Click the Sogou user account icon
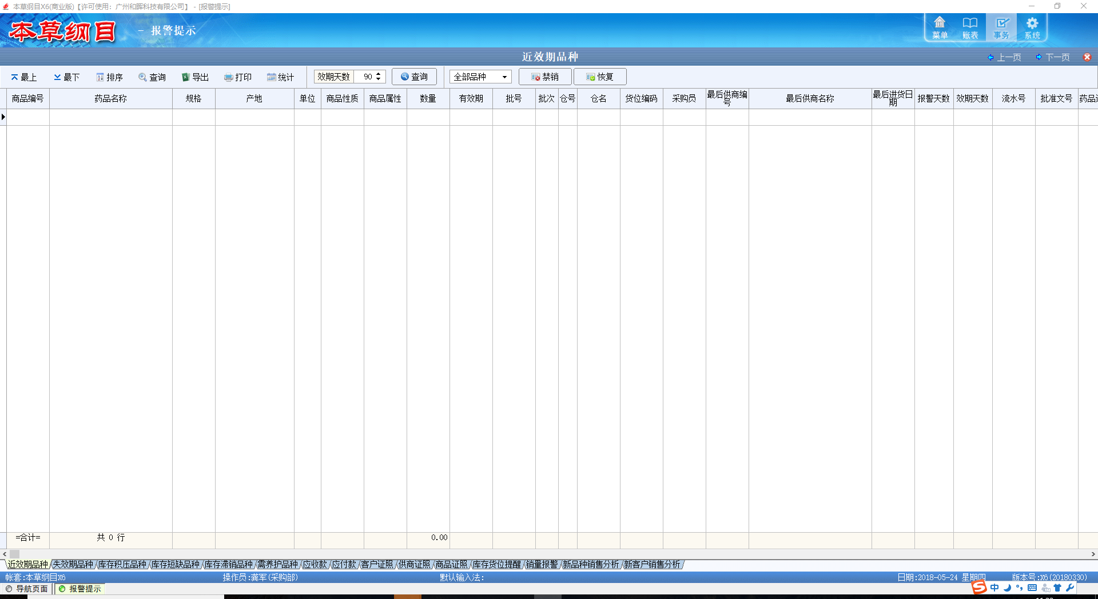1098x599 pixels. pos(1045,588)
